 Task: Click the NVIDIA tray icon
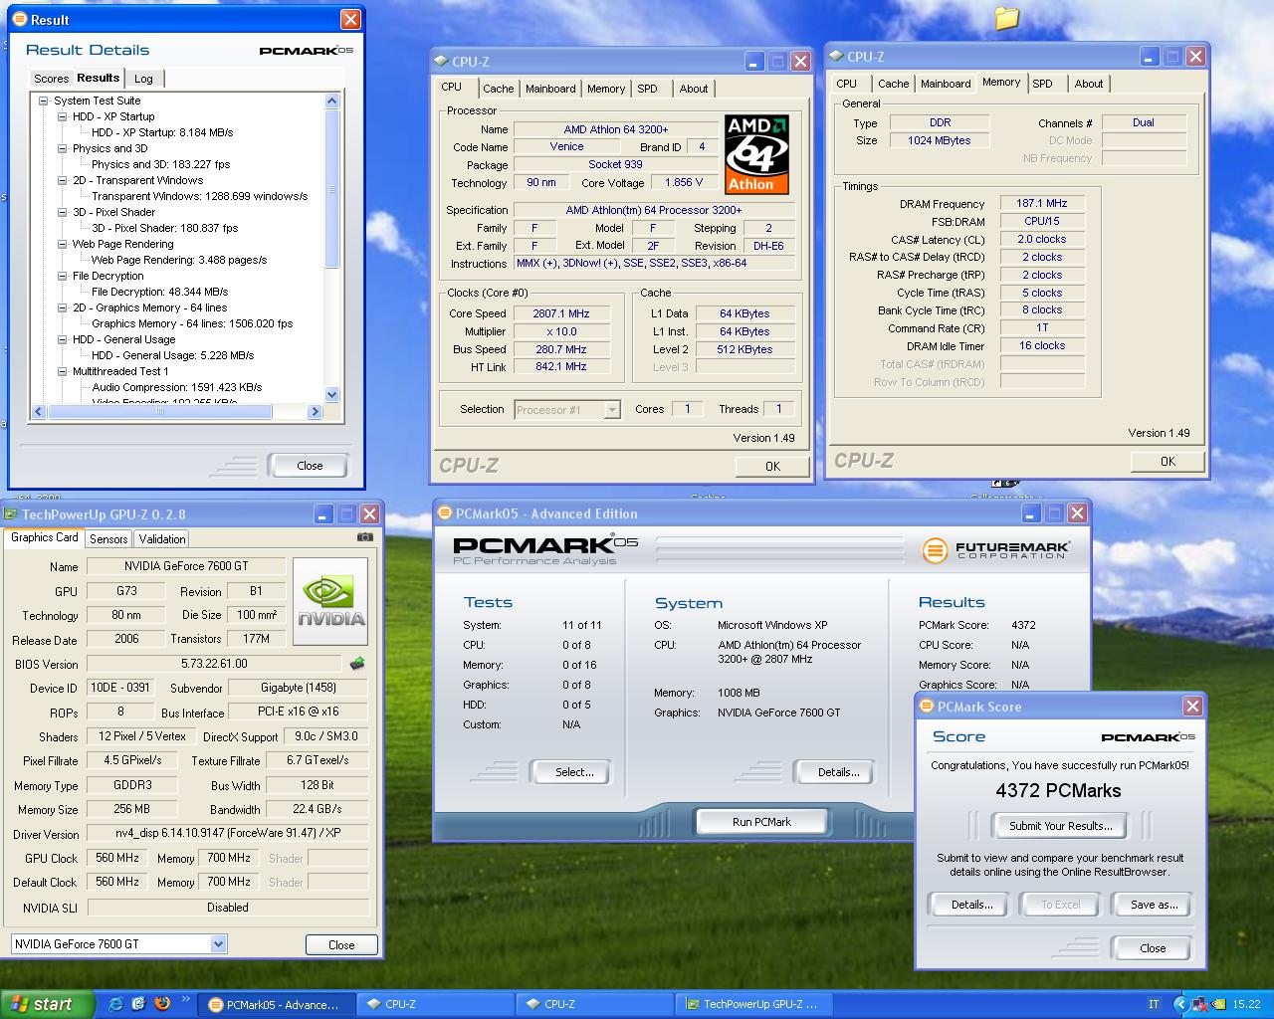tap(1218, 1004)
